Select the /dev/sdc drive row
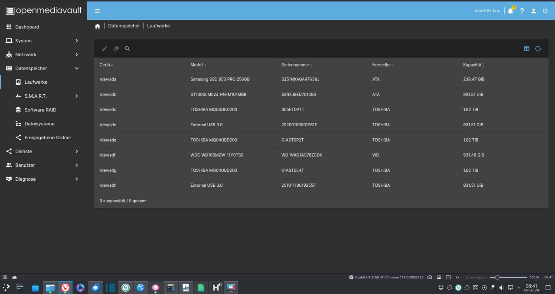555x294 pixels. click(x=321, y=110)
